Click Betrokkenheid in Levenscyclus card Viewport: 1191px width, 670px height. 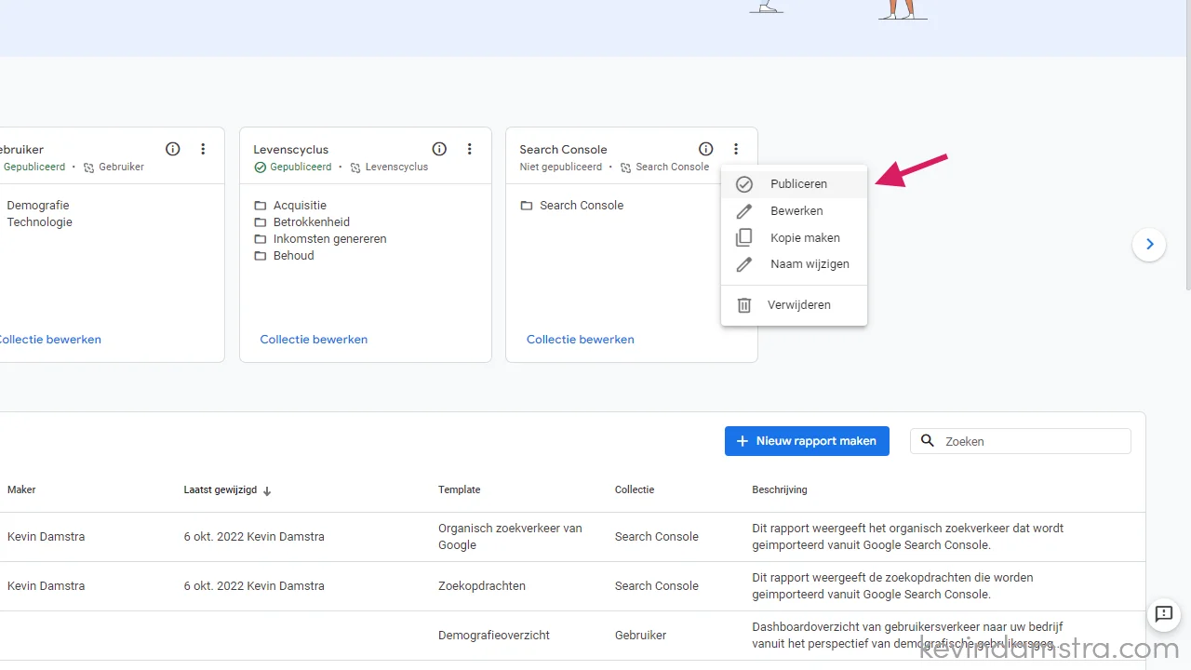point(312,222)
